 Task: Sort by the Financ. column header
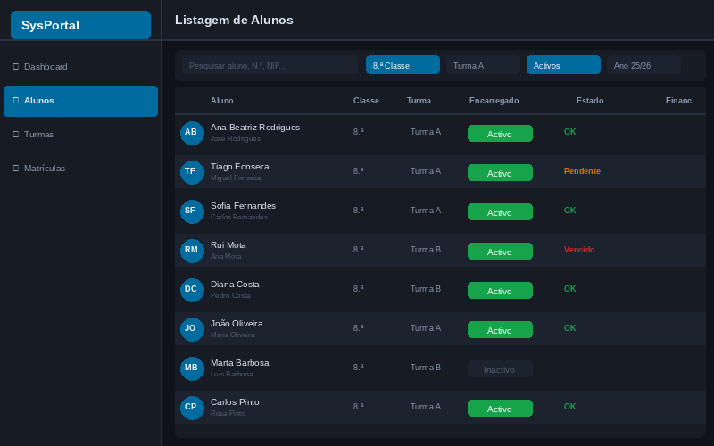pos(679,101)
